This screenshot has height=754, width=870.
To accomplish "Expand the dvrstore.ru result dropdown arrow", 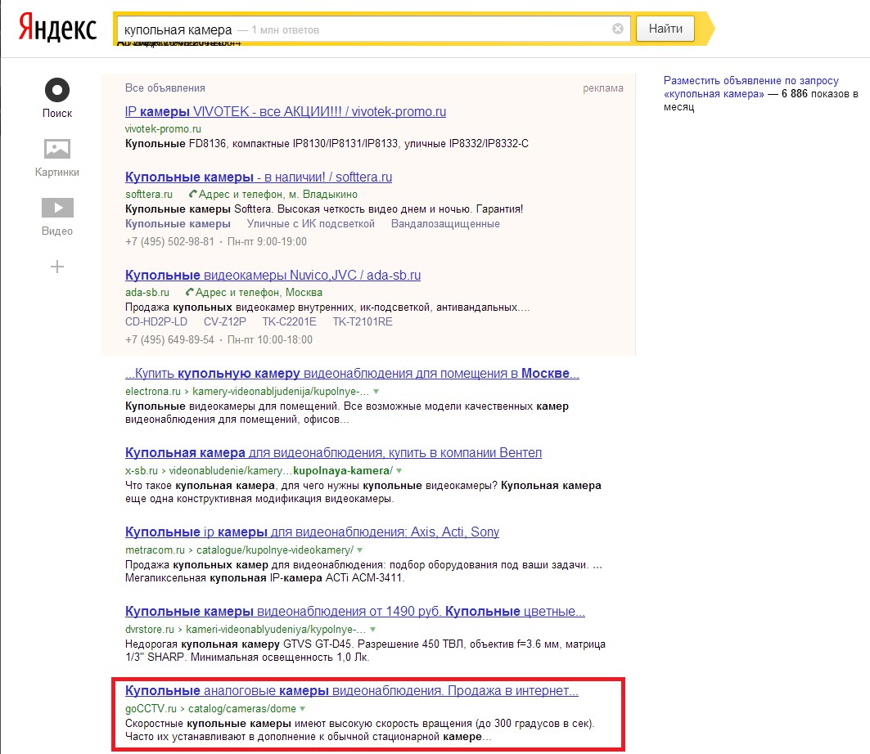I will pyautogui.click(x=372, y=629).
